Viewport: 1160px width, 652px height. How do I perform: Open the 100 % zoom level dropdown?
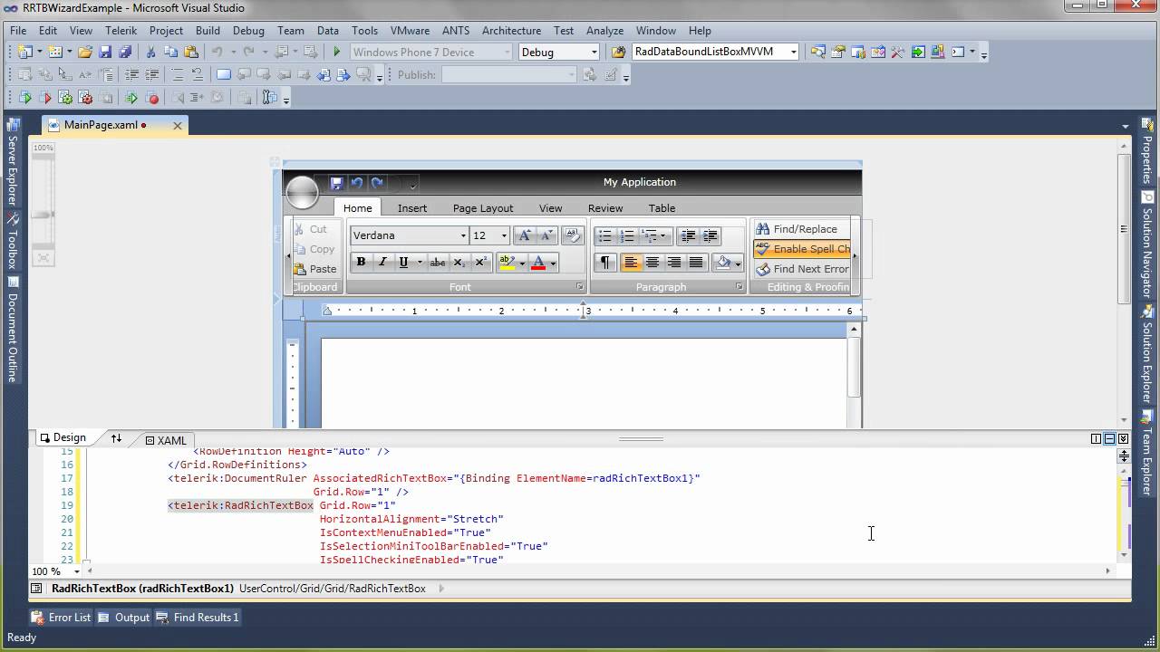point(76,571)
